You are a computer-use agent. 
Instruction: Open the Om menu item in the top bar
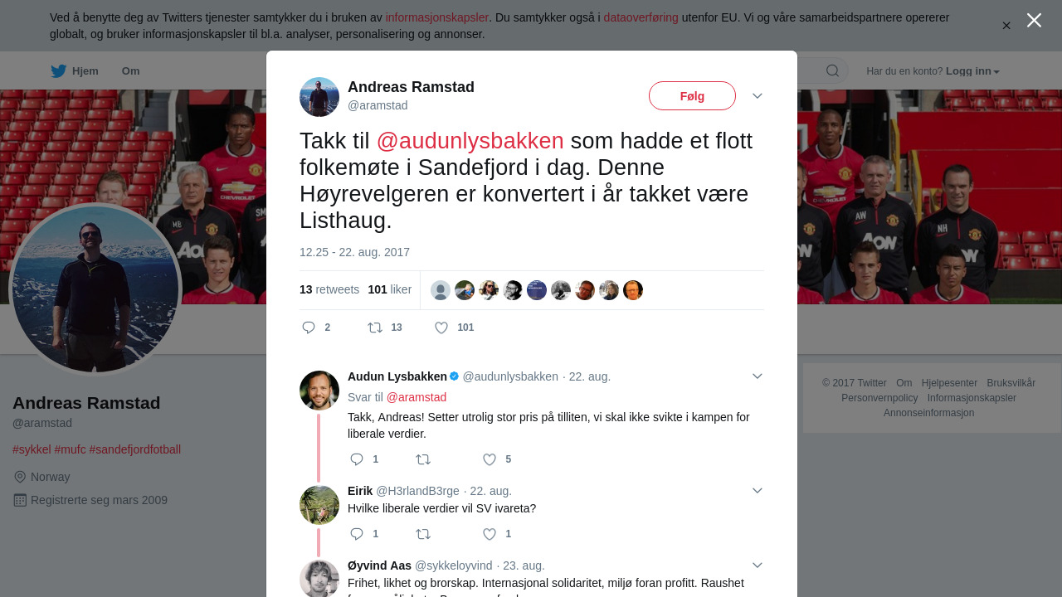click(x=131, y=71)
